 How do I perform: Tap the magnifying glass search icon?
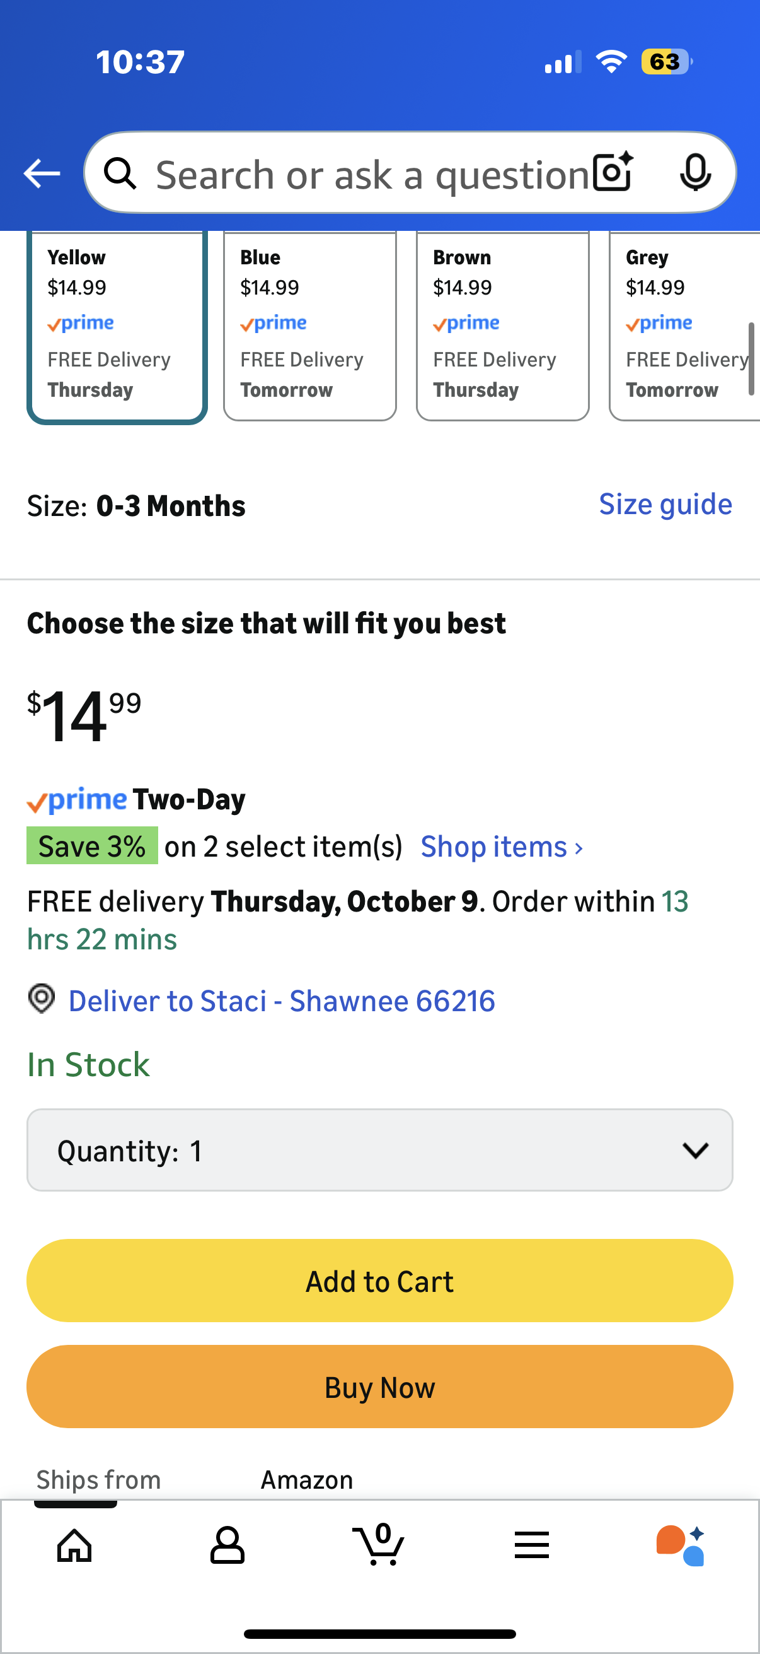[x=120, y=173]
